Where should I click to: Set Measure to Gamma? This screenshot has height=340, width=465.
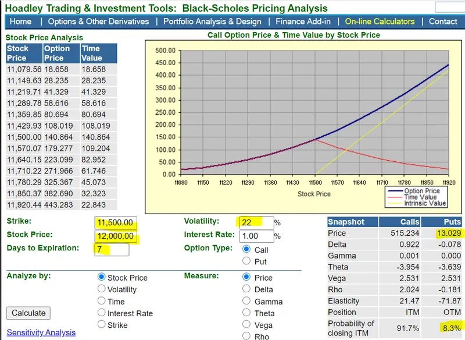(x=246, y=301)
